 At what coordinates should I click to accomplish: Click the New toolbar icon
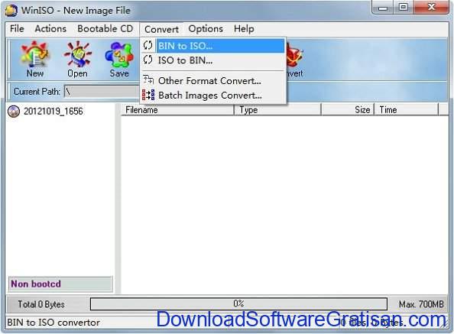click(x=34, y=60)
